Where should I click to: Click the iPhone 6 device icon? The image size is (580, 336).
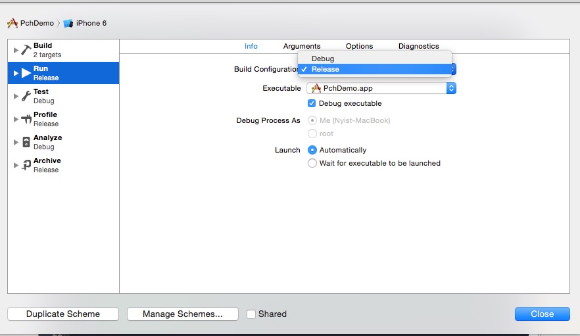[x=68, y=23]
